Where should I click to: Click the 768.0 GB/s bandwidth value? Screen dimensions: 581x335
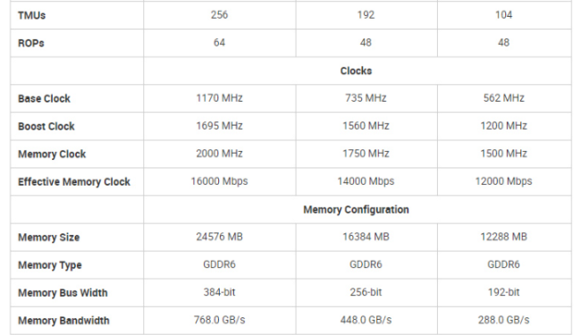(219, 320)
